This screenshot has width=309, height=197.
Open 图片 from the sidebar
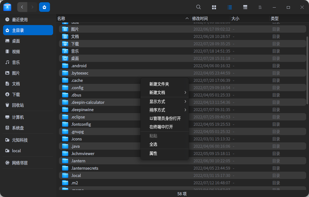point(28,73)
